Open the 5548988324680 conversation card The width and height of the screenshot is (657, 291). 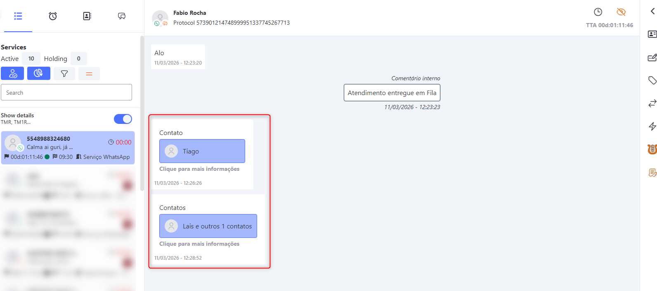pos(68,148)
